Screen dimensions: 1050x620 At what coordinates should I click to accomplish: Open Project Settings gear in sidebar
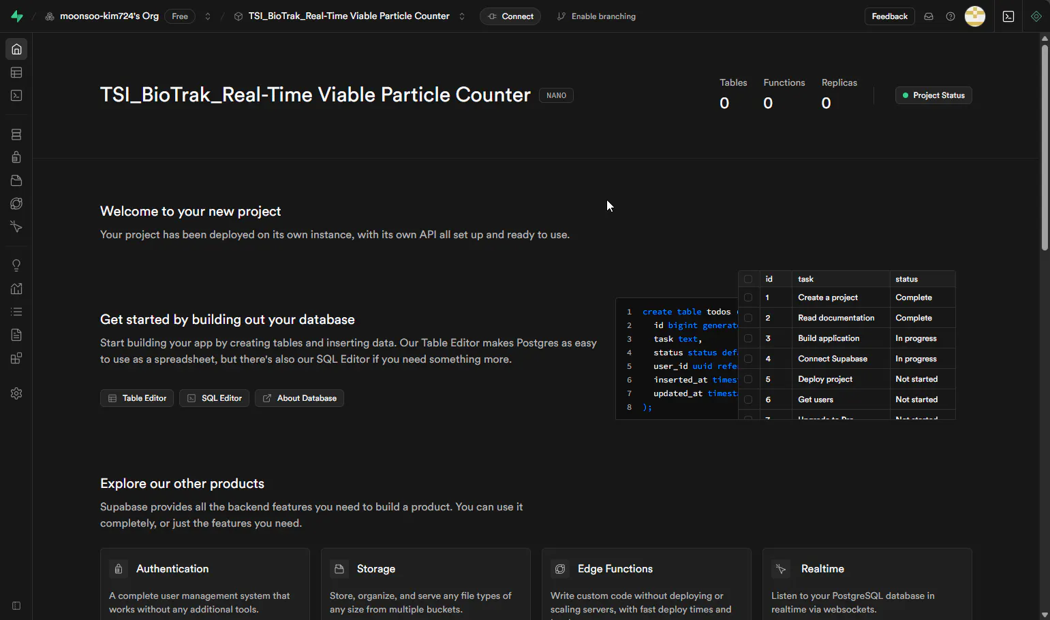tap(16, 393)
